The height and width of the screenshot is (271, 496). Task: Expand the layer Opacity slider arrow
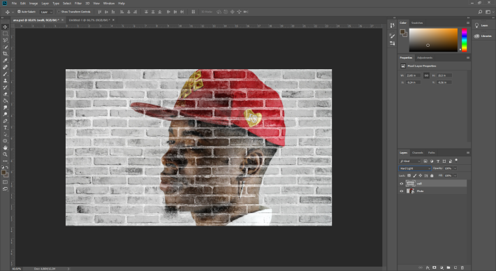[455, 168]
